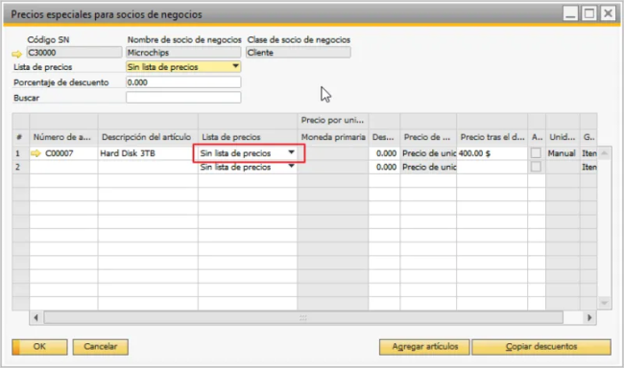Viewport: 624px width, 368px height.
Task: Click row 1 Precio de unidad cell
Action: 428,153
